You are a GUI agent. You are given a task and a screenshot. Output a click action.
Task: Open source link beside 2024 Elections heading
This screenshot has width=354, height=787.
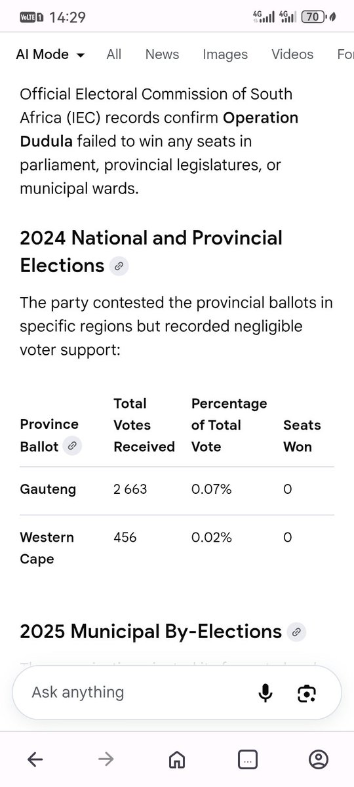pos(119,266)
